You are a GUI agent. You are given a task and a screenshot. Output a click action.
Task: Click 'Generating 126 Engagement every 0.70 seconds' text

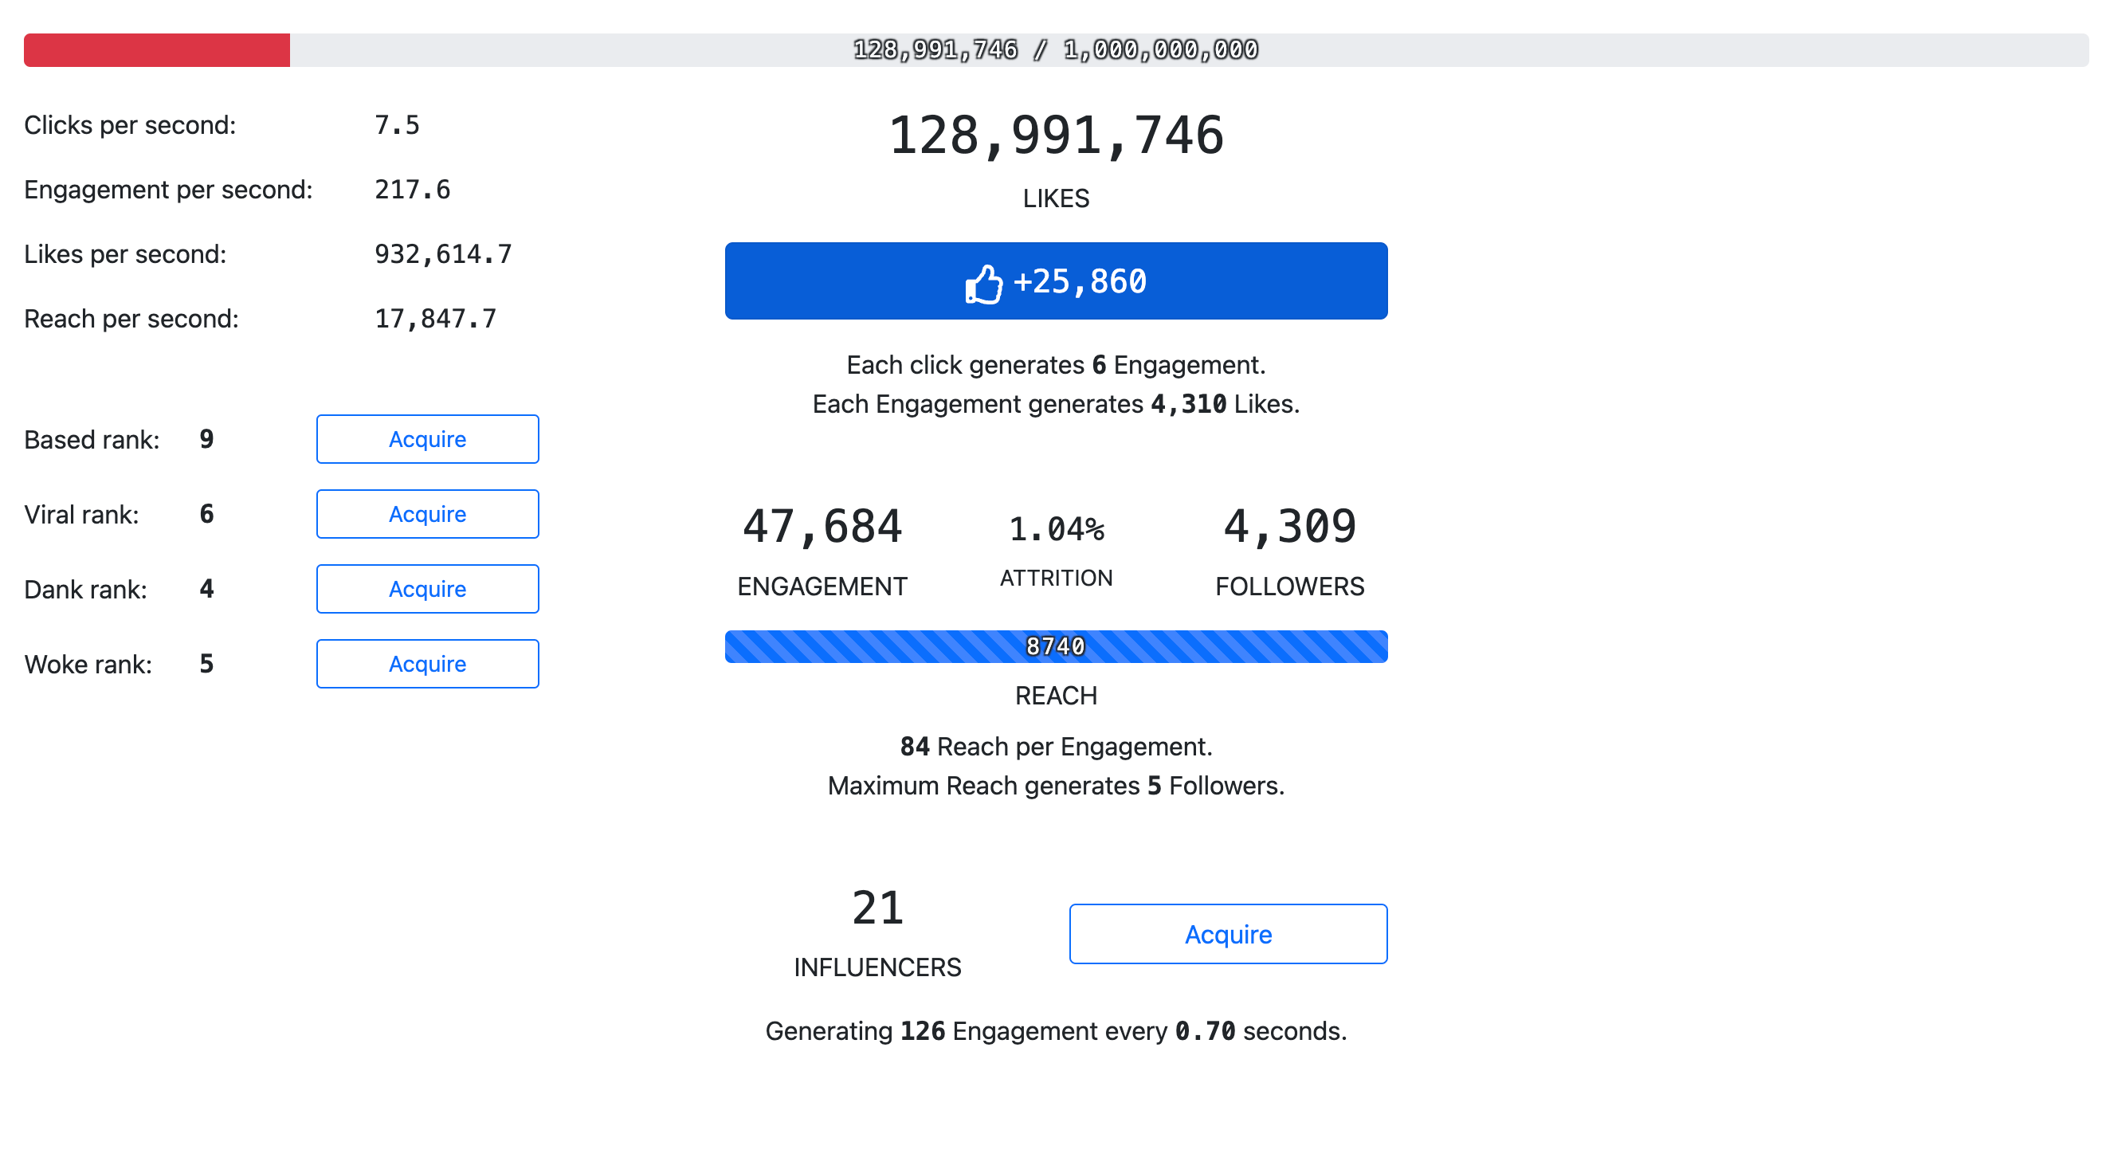click(x=1056, y=1031)
